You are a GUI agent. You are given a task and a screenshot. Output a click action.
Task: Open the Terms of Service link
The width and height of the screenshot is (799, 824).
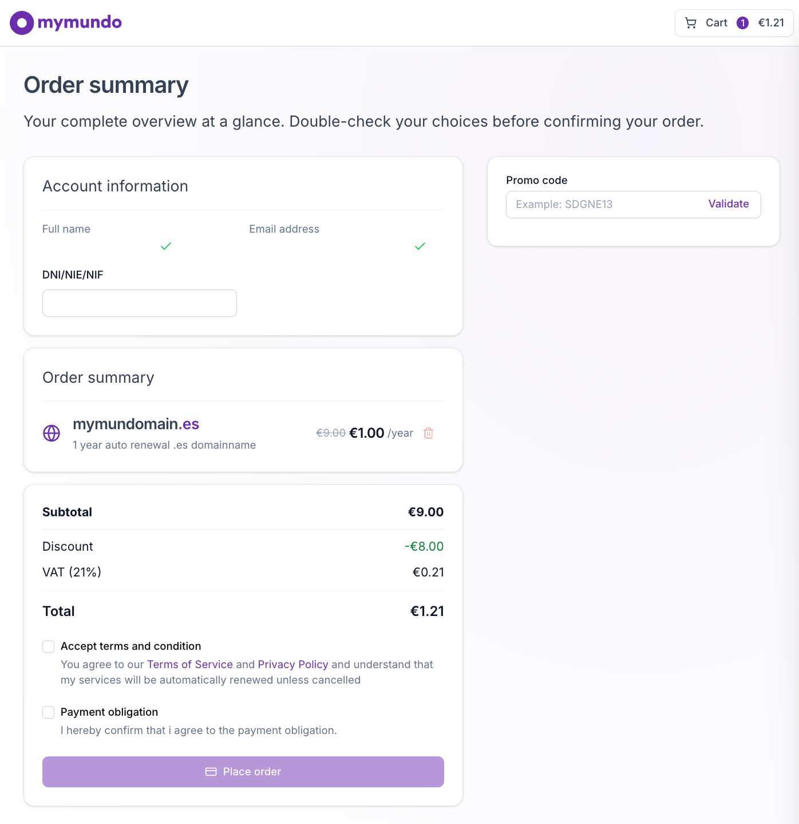click(190, 664)
